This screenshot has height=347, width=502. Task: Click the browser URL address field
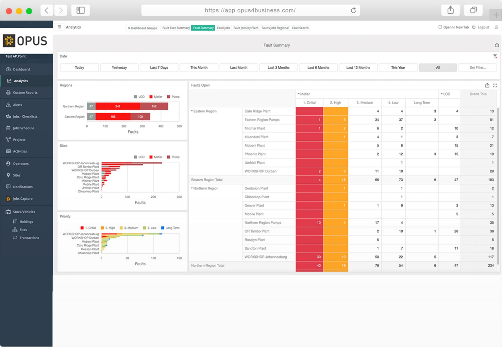pyautogui.click(x=250, y=10)
